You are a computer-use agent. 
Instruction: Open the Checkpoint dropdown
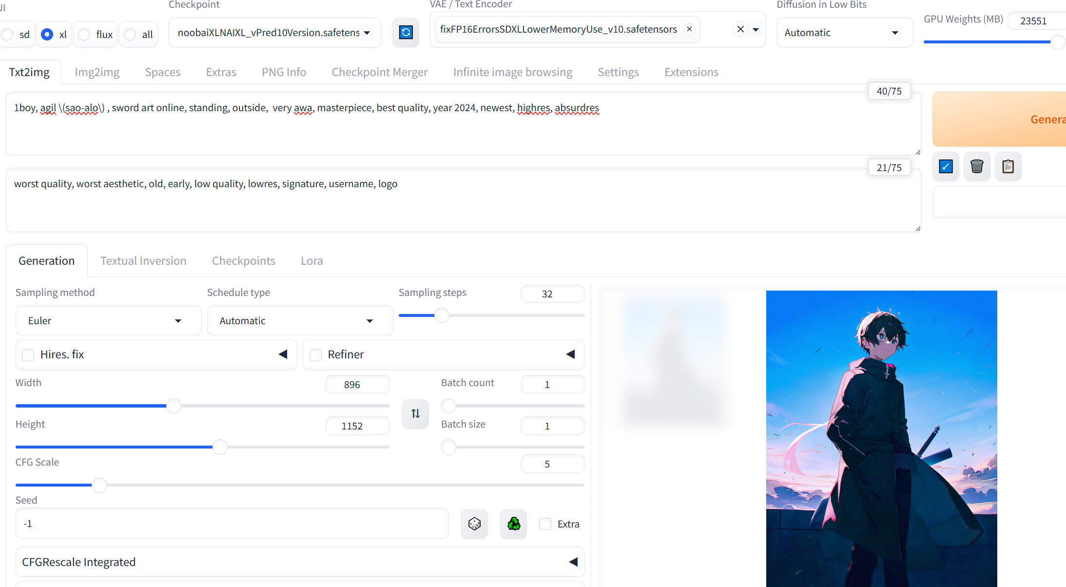275,33
